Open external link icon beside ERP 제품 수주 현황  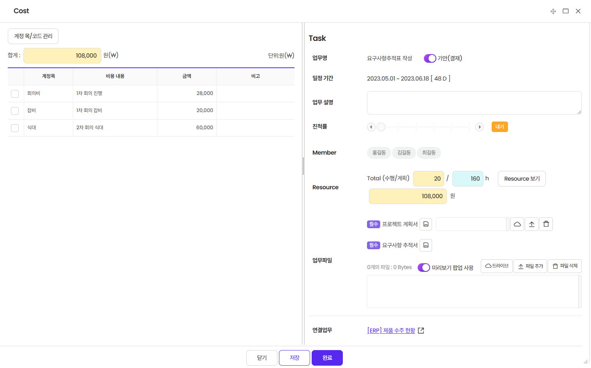pos(421,331)
